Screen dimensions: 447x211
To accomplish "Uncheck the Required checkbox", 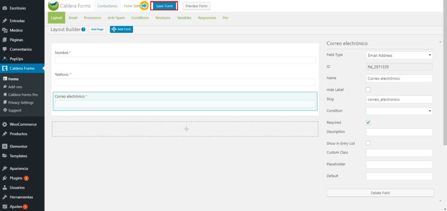I will coord(368,122).
